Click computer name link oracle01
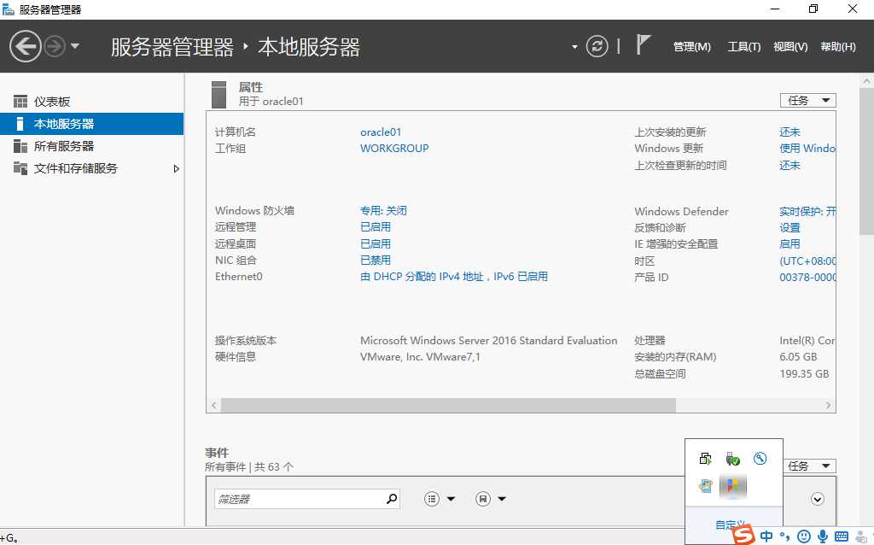 click(x=381, y=132)
